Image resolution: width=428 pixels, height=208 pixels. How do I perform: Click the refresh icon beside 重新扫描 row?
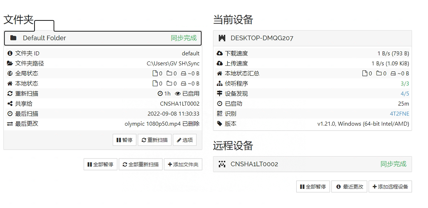point(10,93)
